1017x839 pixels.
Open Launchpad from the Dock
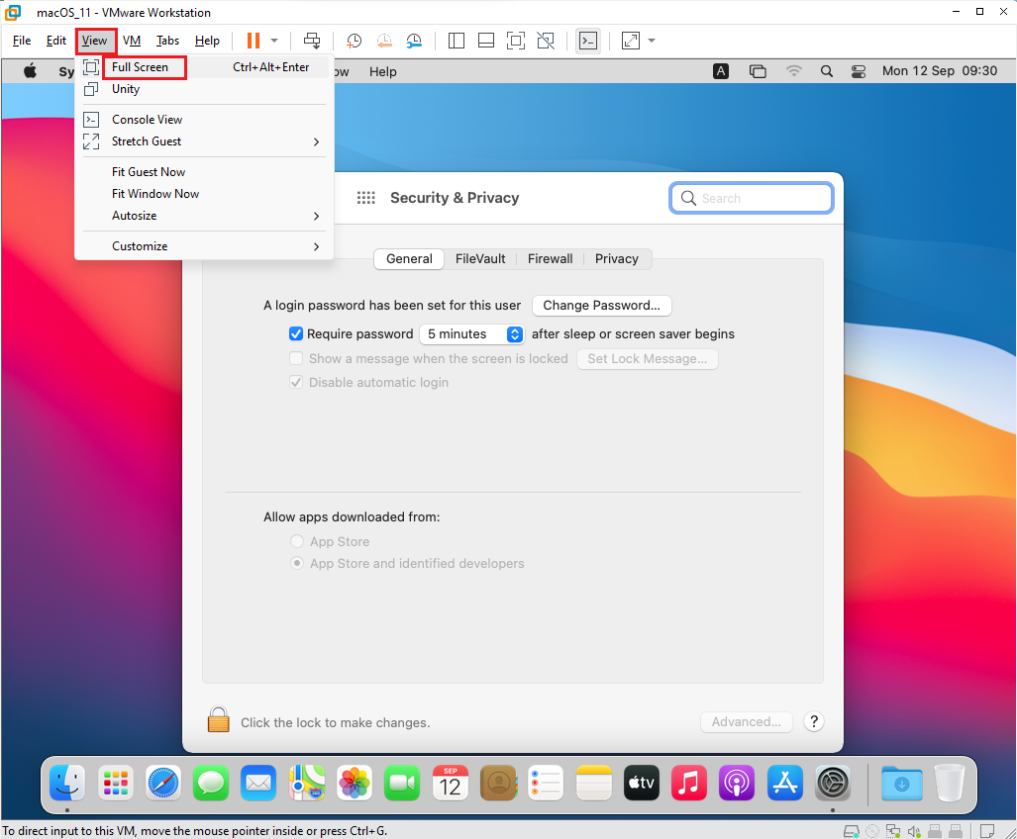[116, 784]
